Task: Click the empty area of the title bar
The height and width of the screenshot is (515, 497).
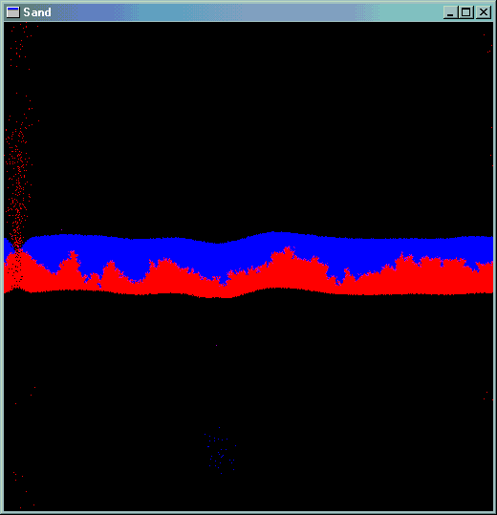Action: [247, 12]
